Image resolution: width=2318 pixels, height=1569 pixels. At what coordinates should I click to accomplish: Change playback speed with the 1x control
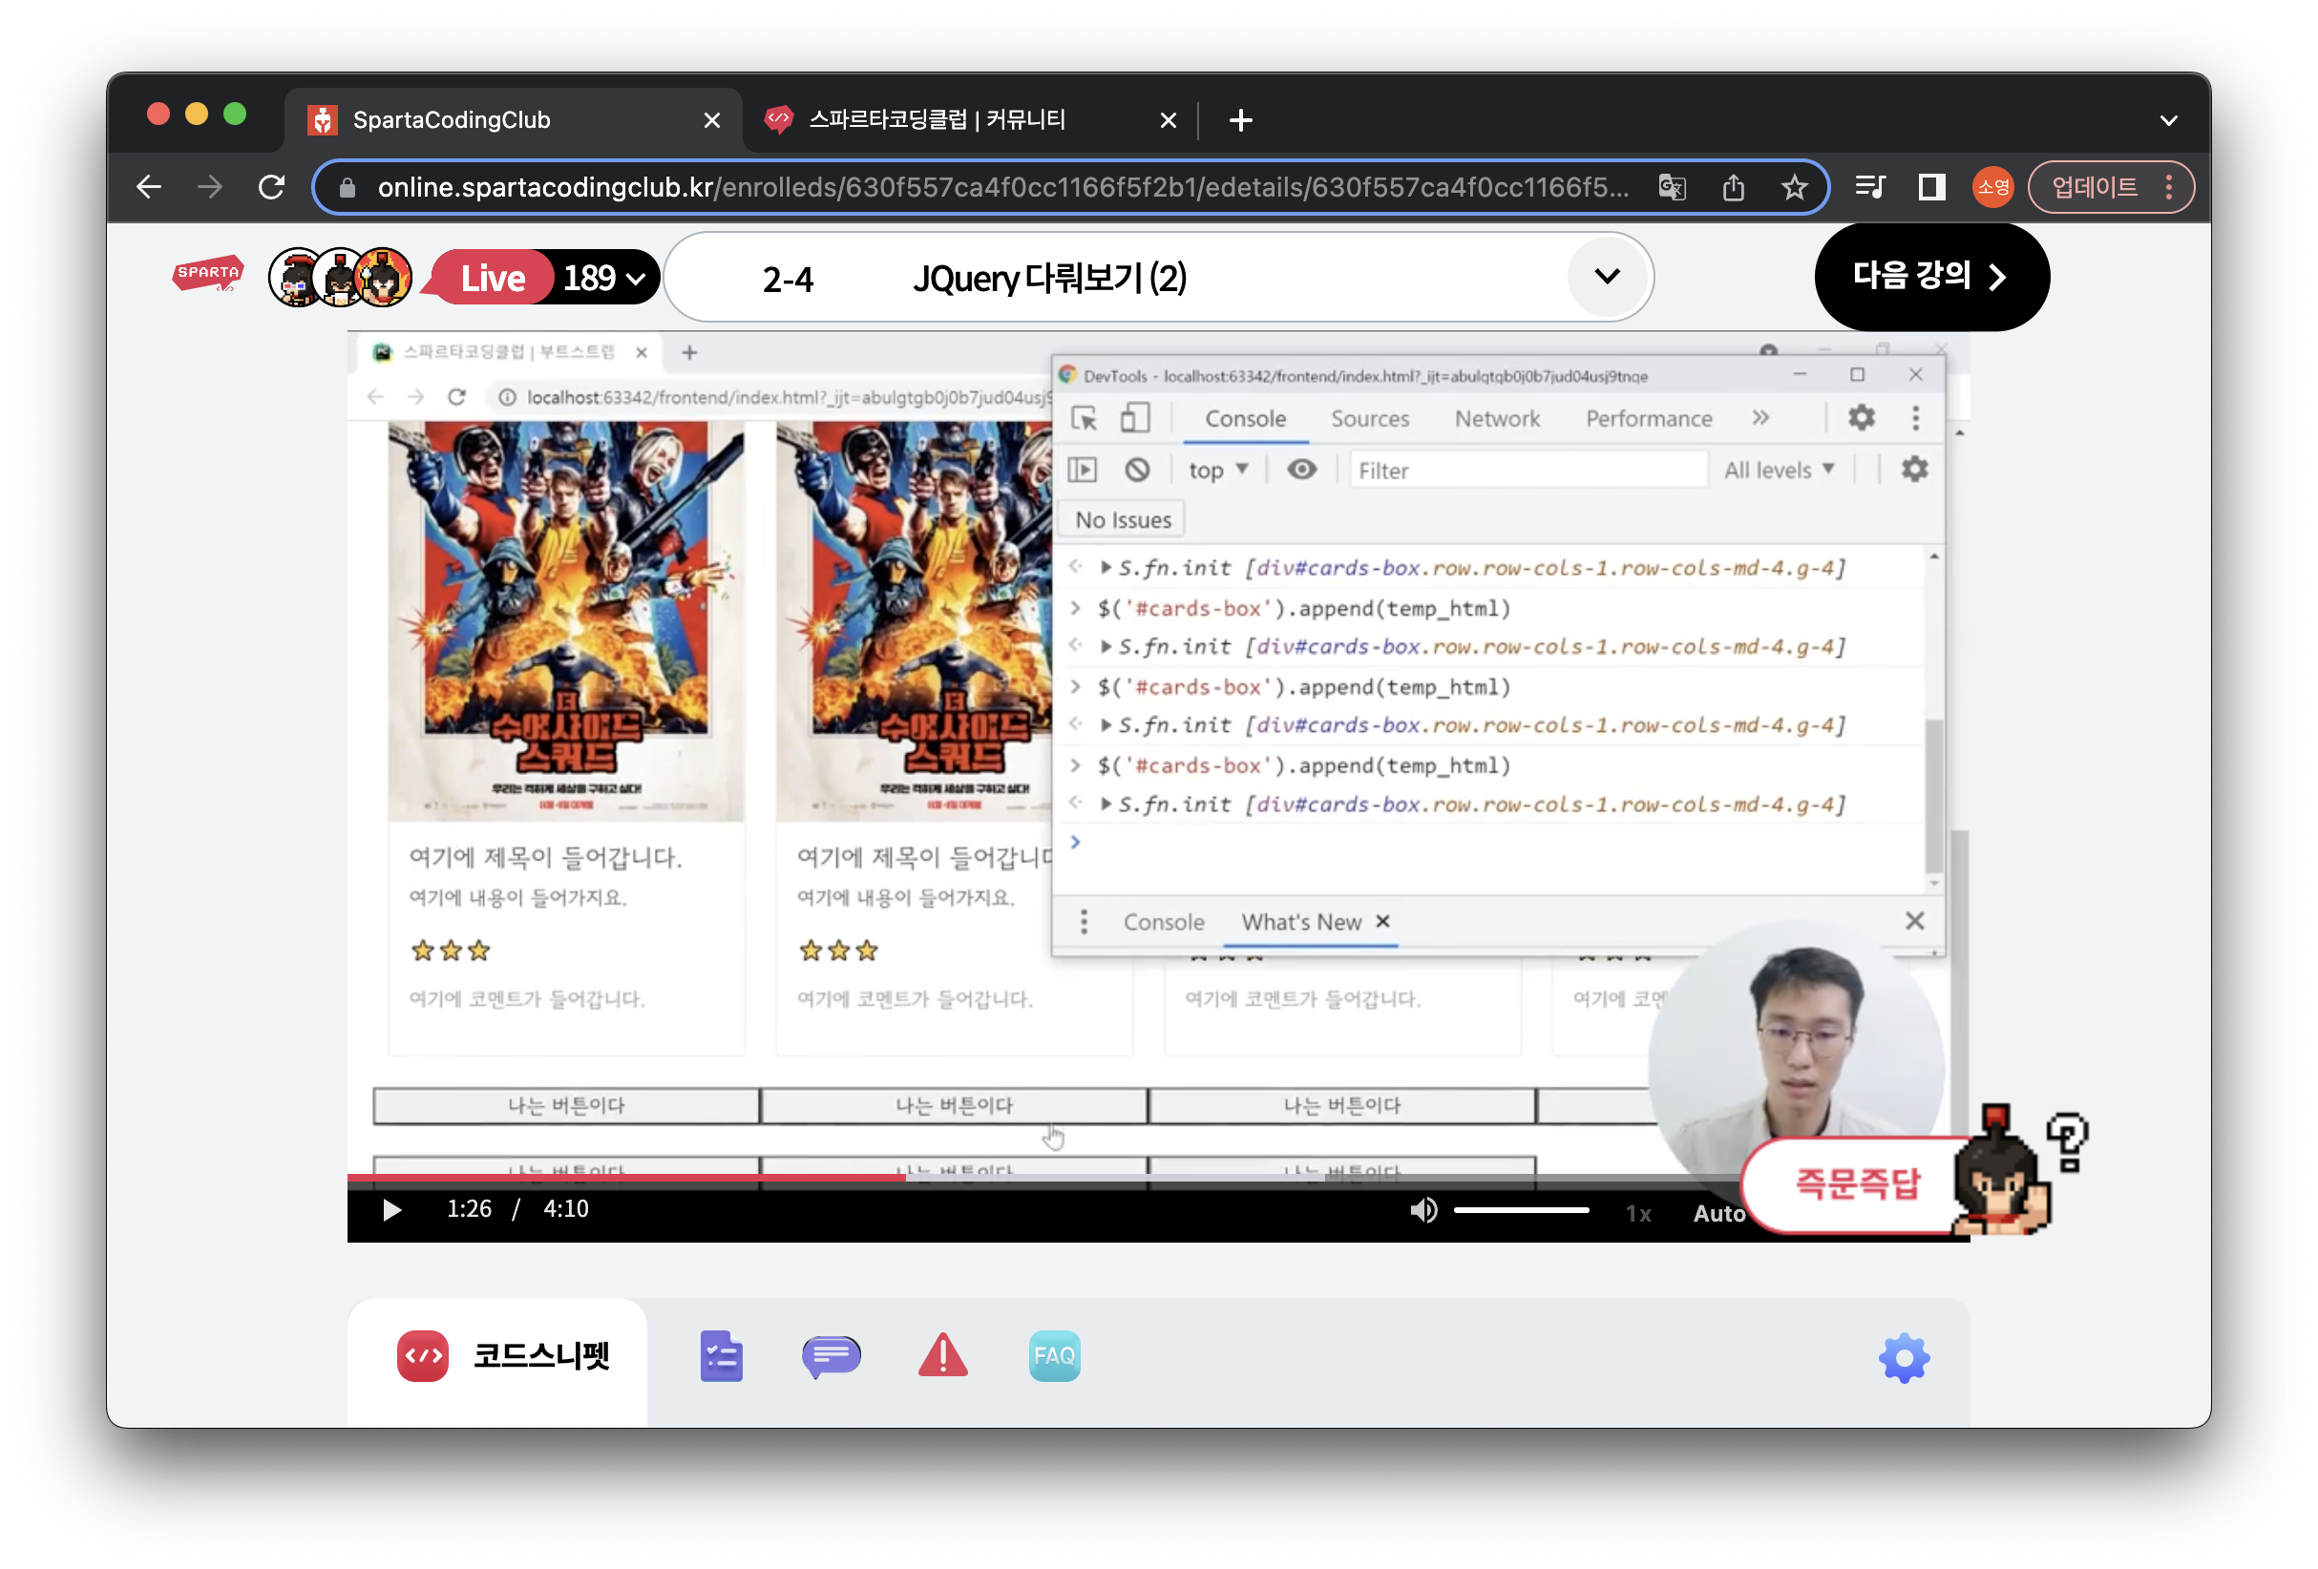[1637, 1213]
